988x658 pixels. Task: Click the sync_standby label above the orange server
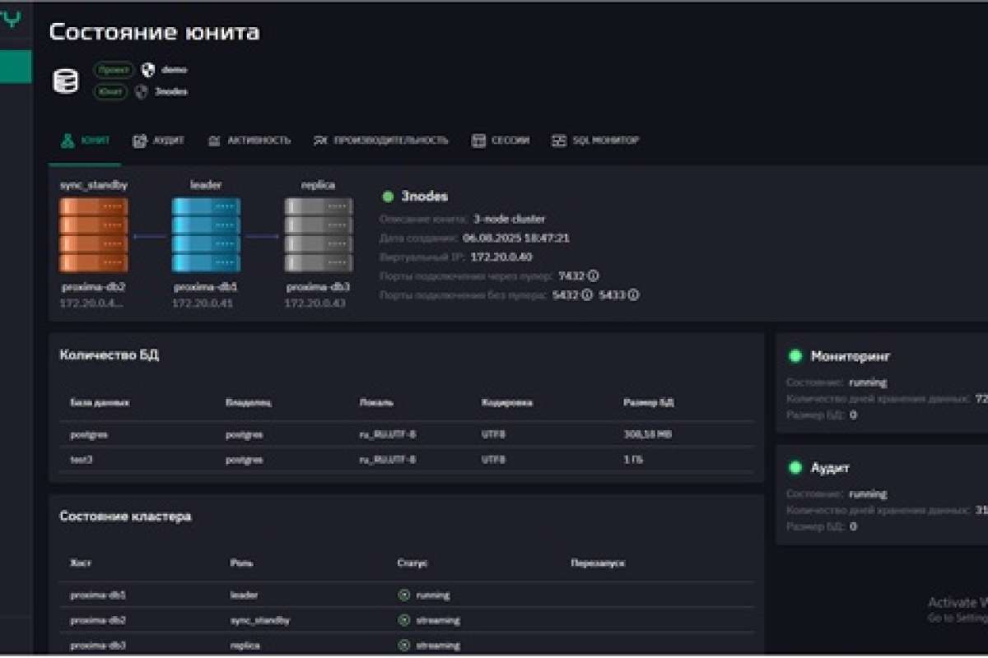tap(93, 185)
